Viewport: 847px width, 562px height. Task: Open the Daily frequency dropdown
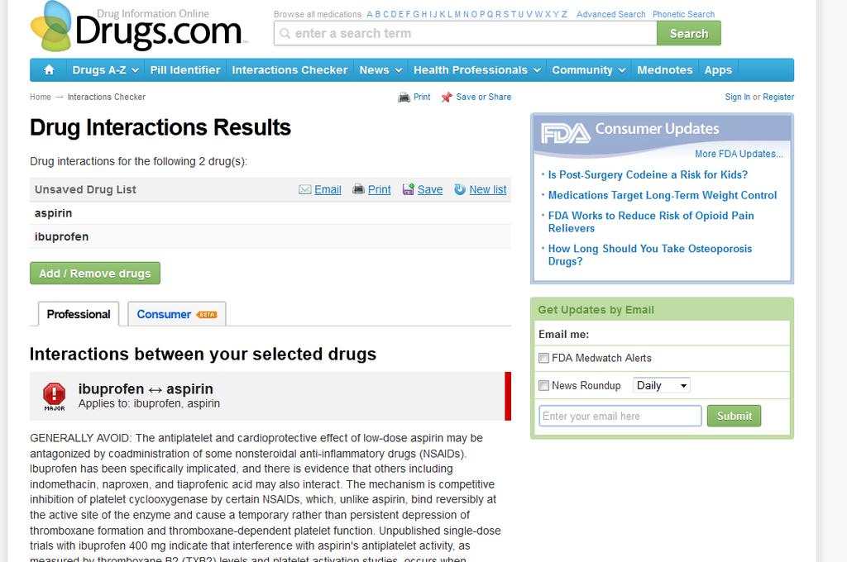point(662,385)
